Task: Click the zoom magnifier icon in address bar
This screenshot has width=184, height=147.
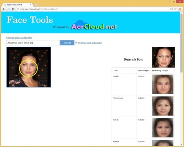Action: [x=171, y=9]
